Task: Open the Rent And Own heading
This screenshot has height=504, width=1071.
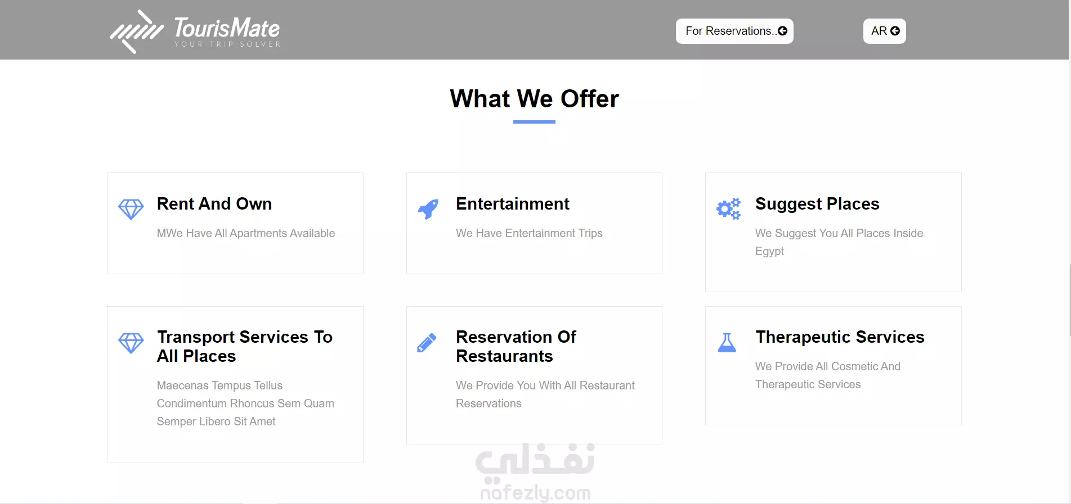Action: [x=214, y=203]
